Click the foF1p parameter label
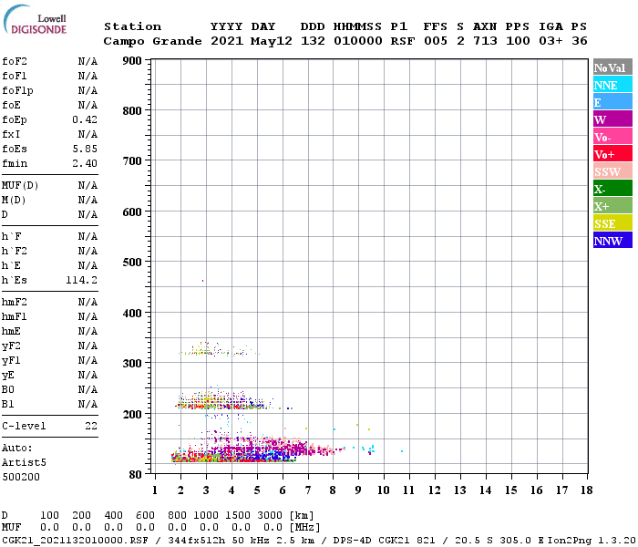 [17, 91]
